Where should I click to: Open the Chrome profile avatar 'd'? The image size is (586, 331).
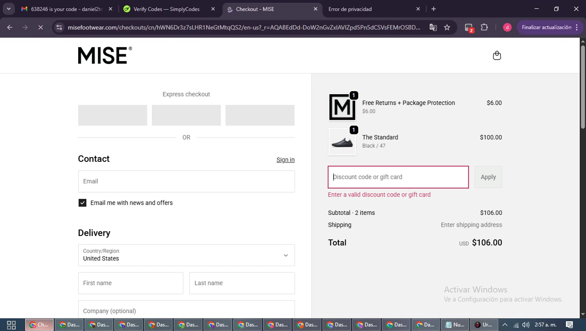tap(507, 27)
